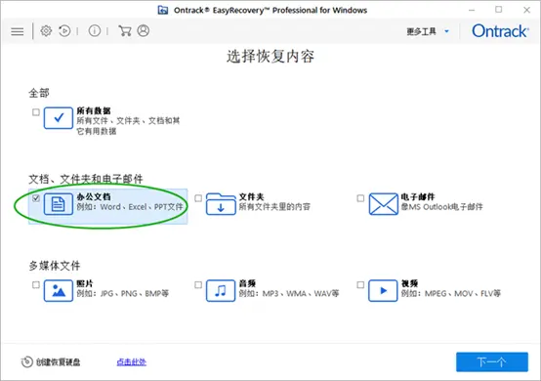Click the shopping cart purchase icon
Viewport: 541px width, 381px height.
(x=125, y=31)
